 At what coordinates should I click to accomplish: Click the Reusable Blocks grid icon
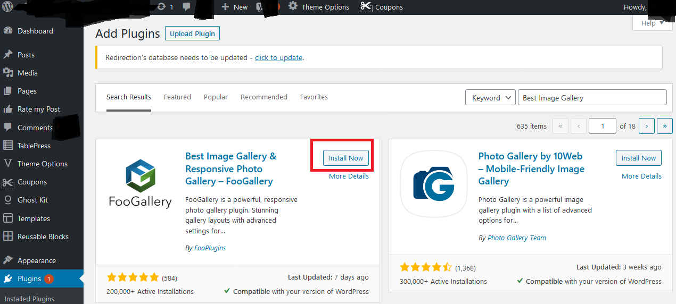(8, 237)
